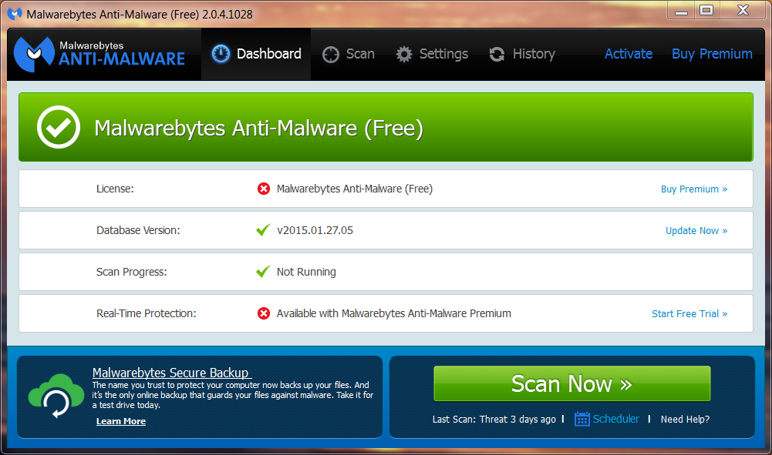This screenshot has height=455, width=772.
Task: Click the green check beside Database Version
Action: pyautogui.click(x=264, y=229)
